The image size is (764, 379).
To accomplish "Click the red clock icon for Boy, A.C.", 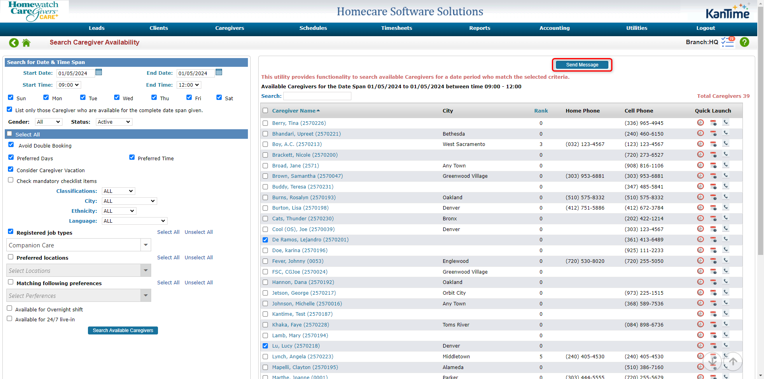I will [700, 144].
